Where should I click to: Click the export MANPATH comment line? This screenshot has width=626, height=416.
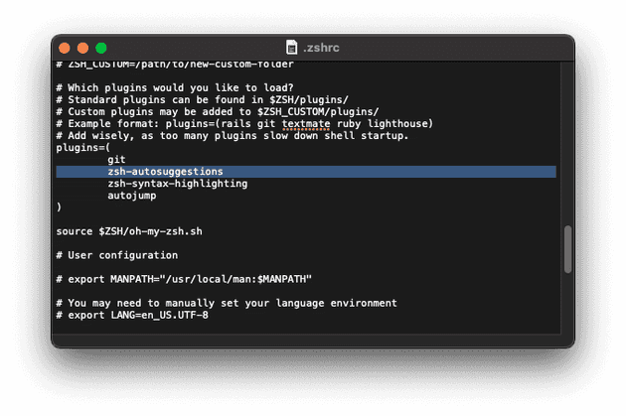pyautogui.click(x=184, y=279)
